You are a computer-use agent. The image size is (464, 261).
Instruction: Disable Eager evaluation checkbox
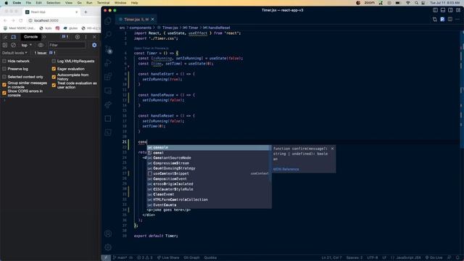(x=54, y=69)
